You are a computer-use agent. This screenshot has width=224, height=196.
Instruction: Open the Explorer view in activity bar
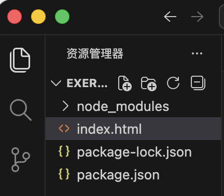pyautogui.click(x=20, y=60)
